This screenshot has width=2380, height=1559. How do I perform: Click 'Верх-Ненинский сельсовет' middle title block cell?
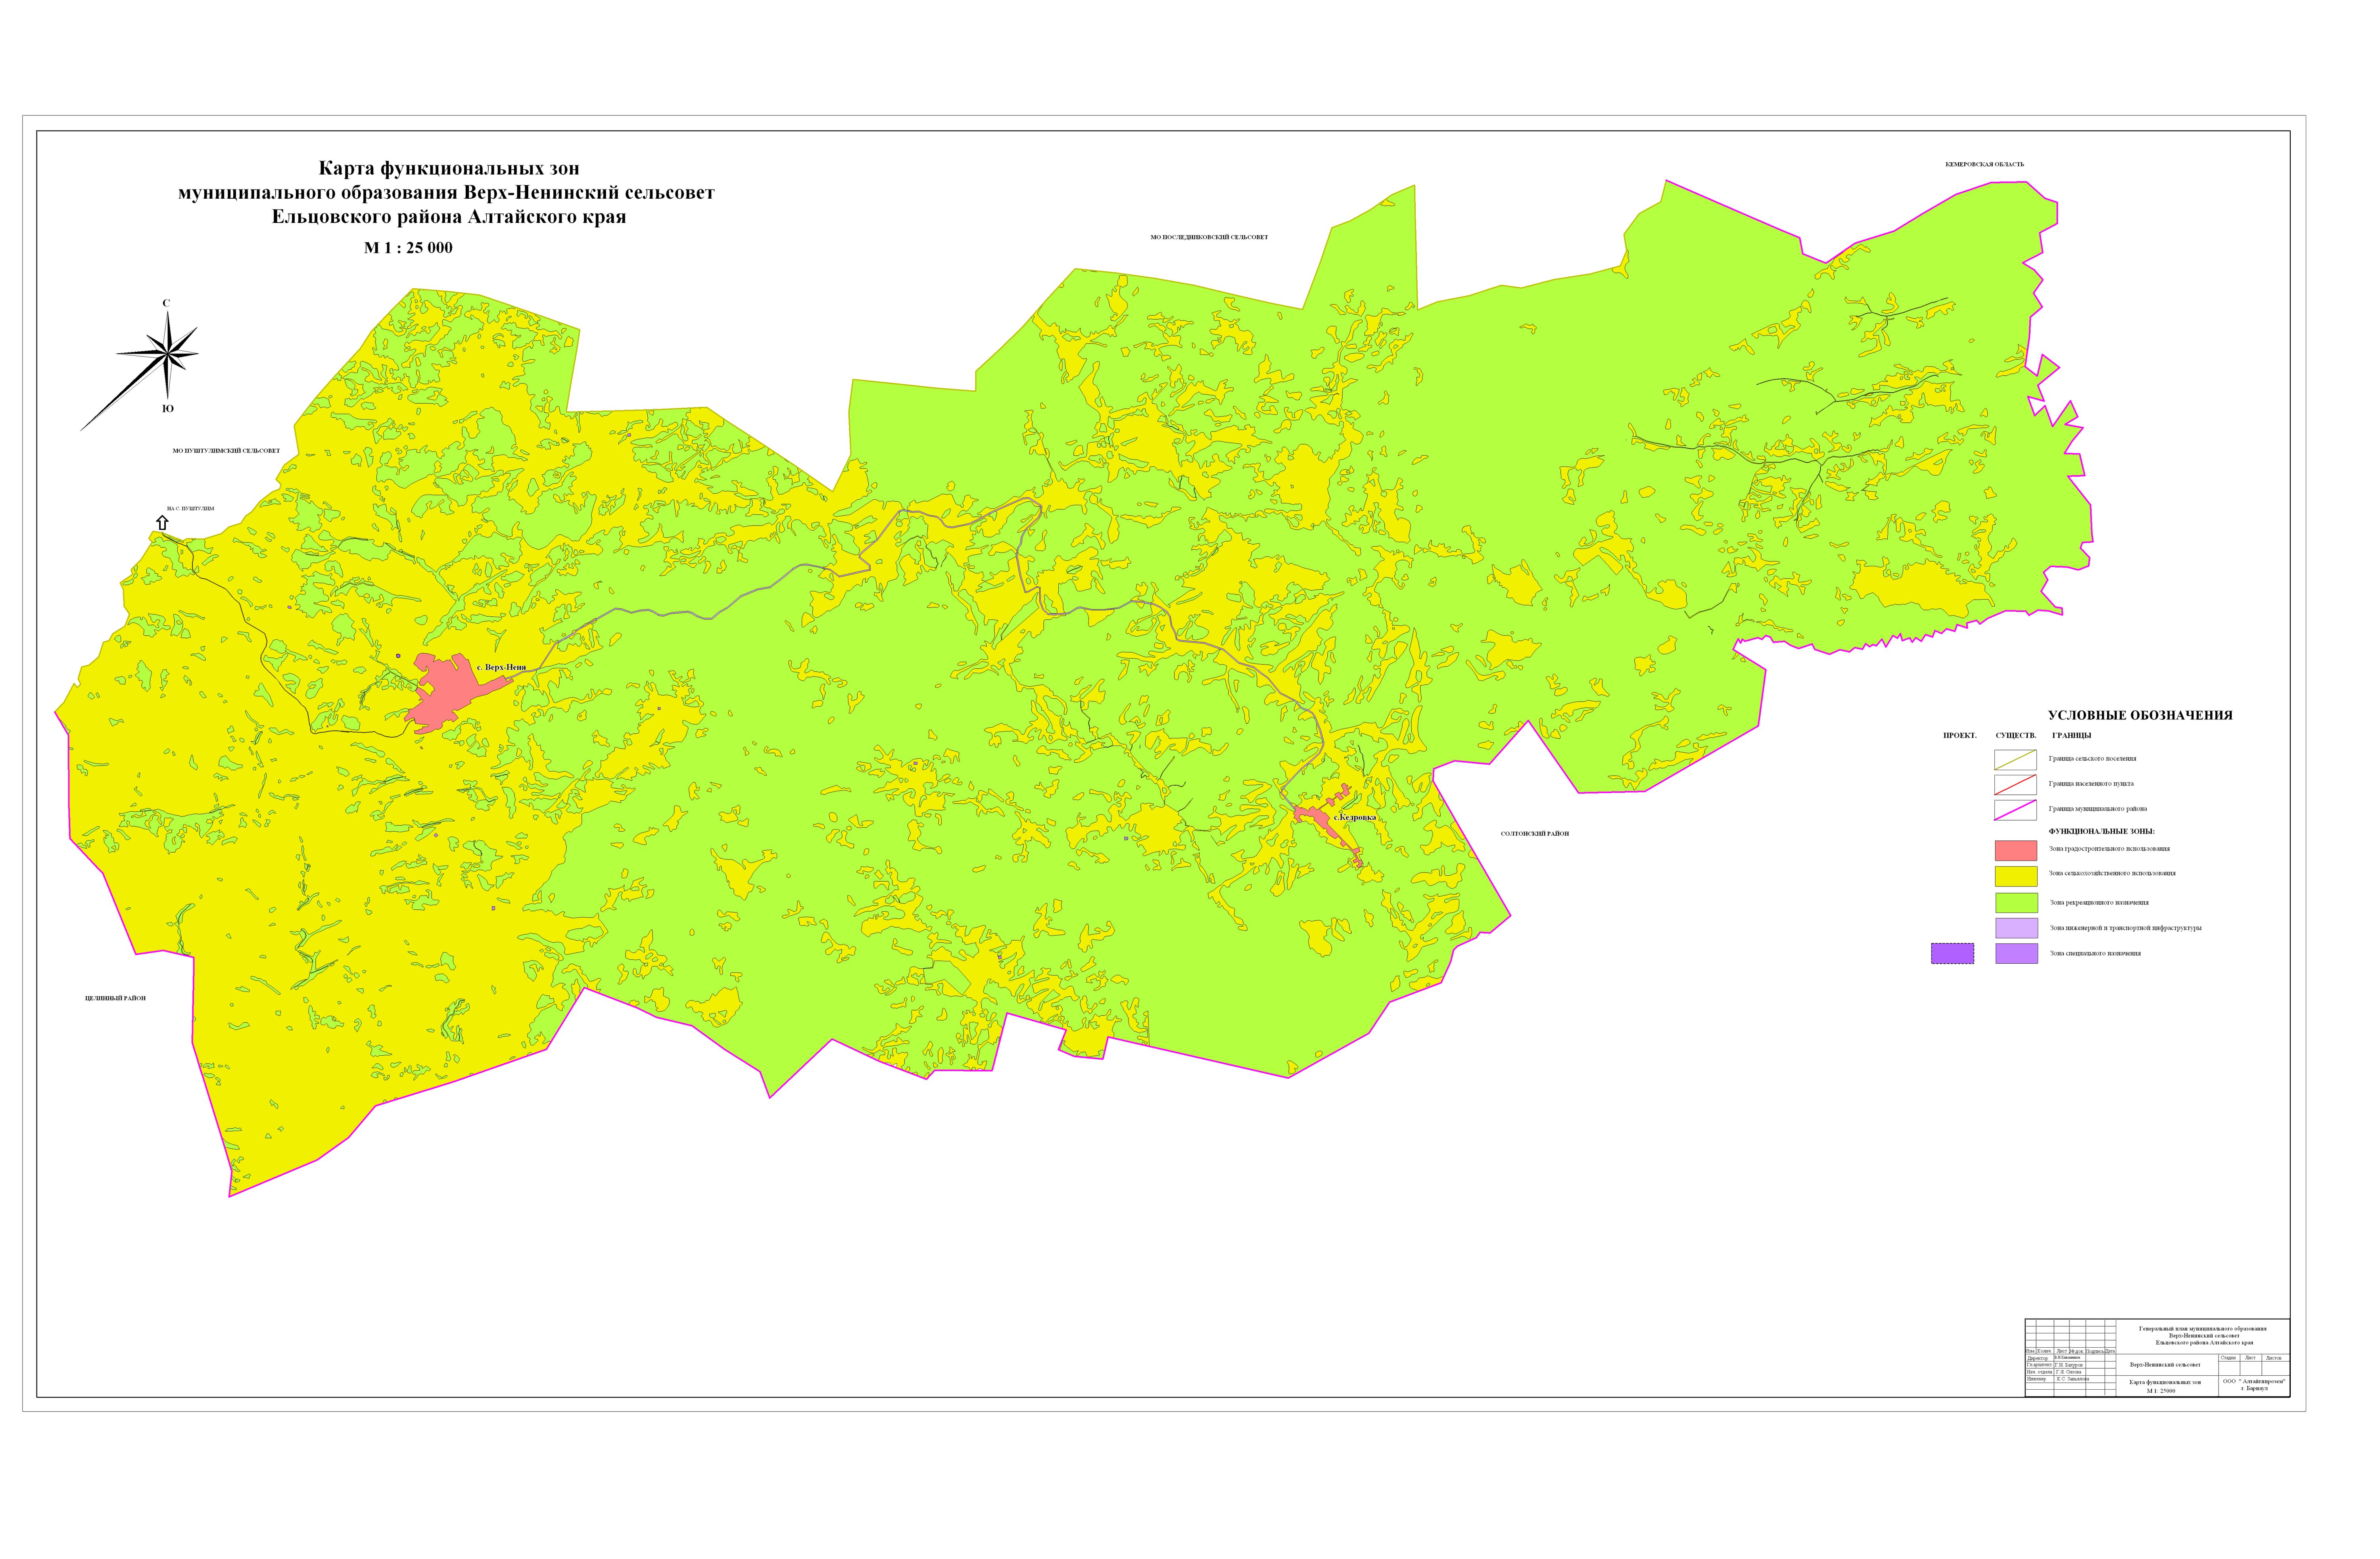tap(2165, 1365)
